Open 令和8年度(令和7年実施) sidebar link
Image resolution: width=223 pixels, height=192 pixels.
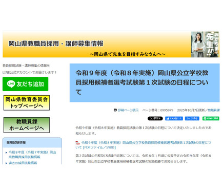[x=32, y=155]
